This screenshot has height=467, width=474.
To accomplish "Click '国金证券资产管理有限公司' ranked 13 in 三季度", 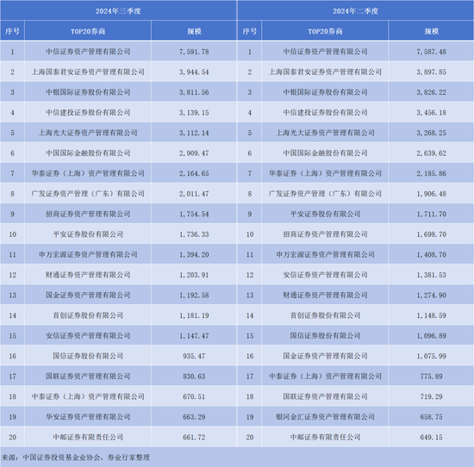I will click(x=88, y=295).
